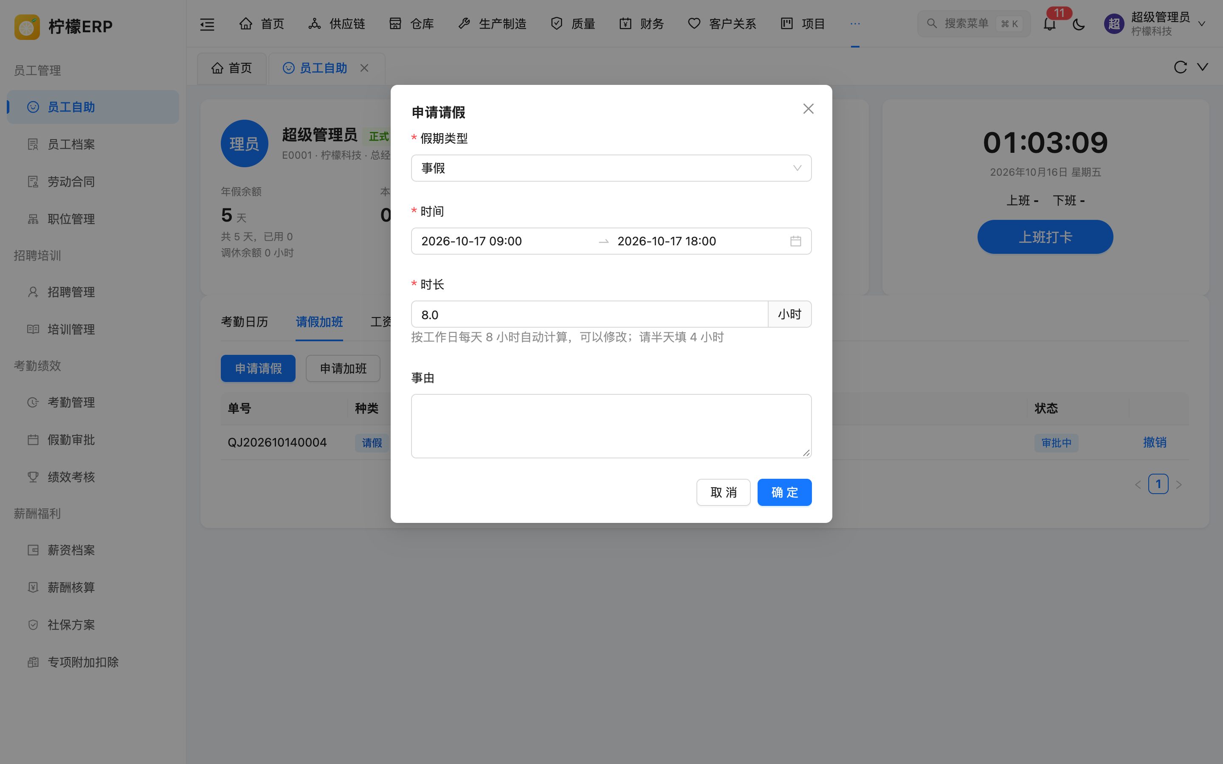Viewport: 1223px width, 764px height.
Task: Open the 财务 top menu
Action: (x=641, y=24)
